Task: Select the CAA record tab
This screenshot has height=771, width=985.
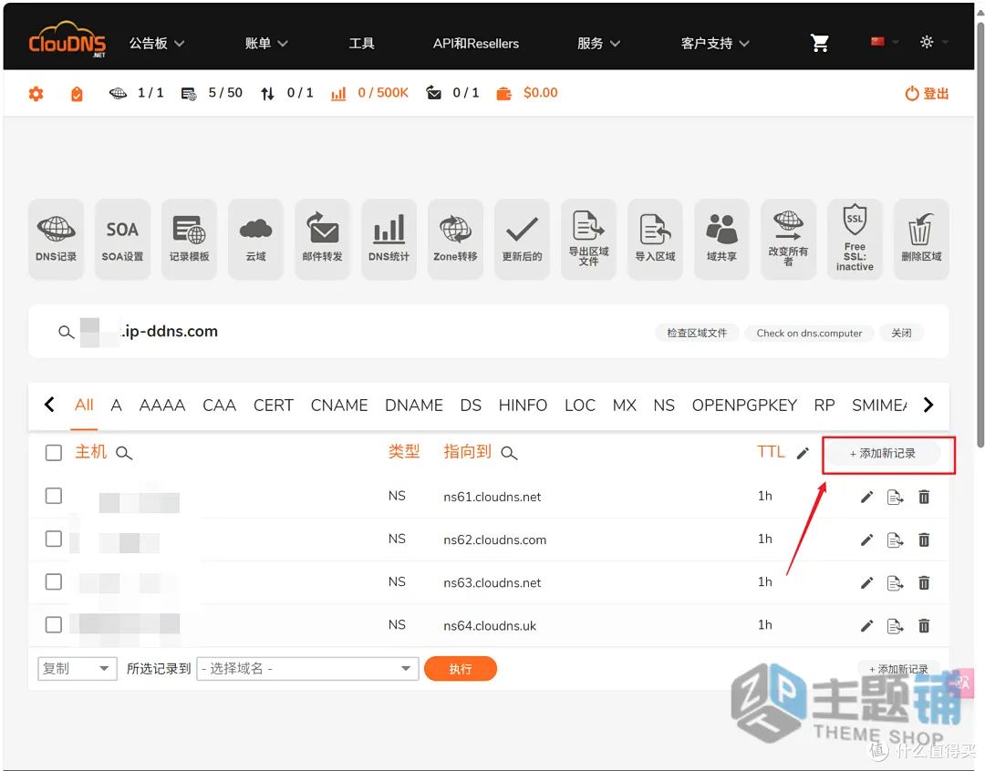Action: pyautogui.click(x=219, y=406)
